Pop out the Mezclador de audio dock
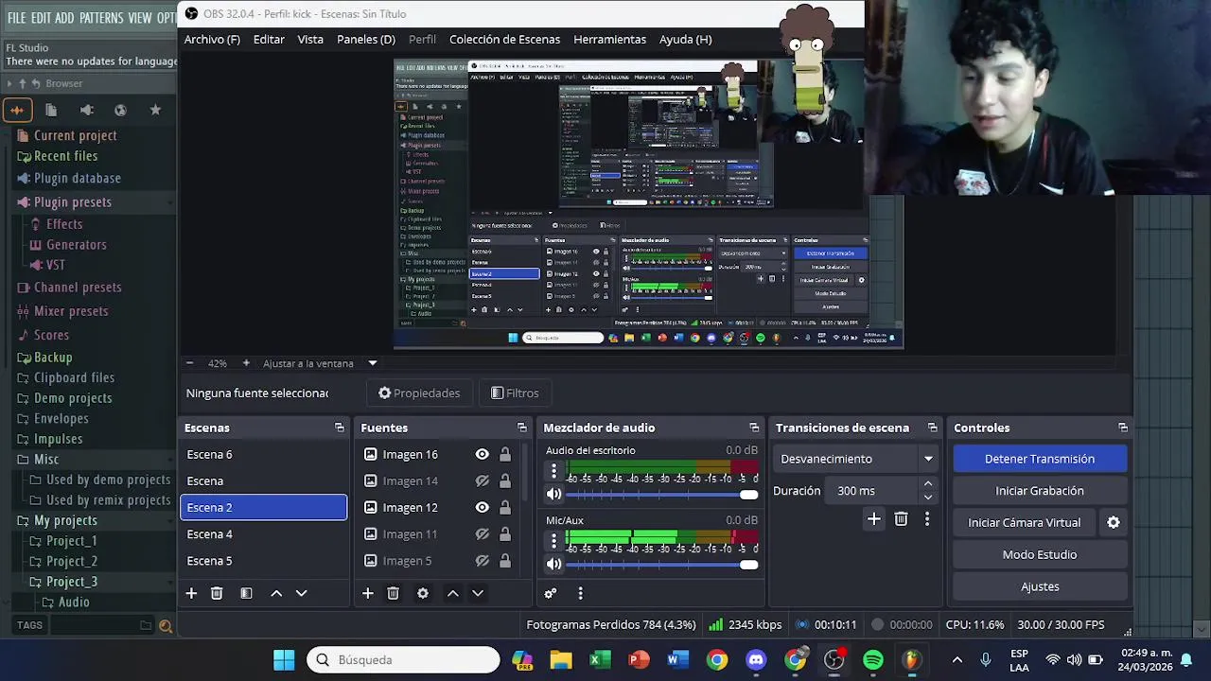This screenshot has height=681, width=1211. click(754, 428)
